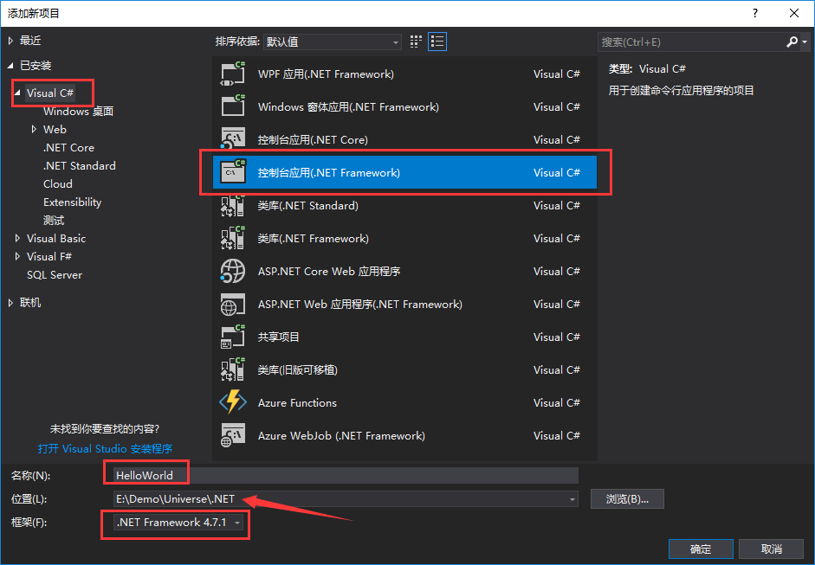Open the sort by (排序依据) dropdown

pyautogui.click(x=332, y=42)
